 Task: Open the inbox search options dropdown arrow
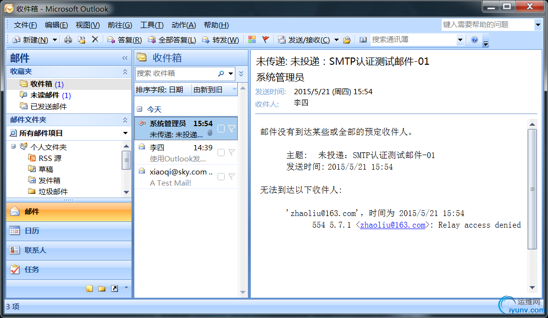coord(231,73)
